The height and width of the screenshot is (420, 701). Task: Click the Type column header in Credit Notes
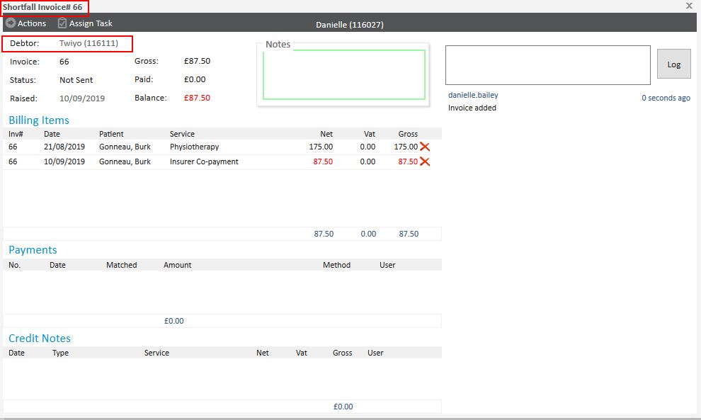coord(60,353)
